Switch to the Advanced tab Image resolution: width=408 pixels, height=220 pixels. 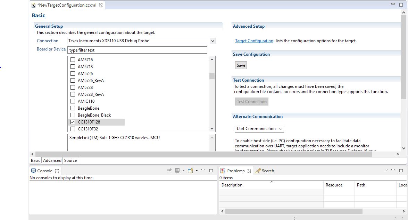click(52, 161)
